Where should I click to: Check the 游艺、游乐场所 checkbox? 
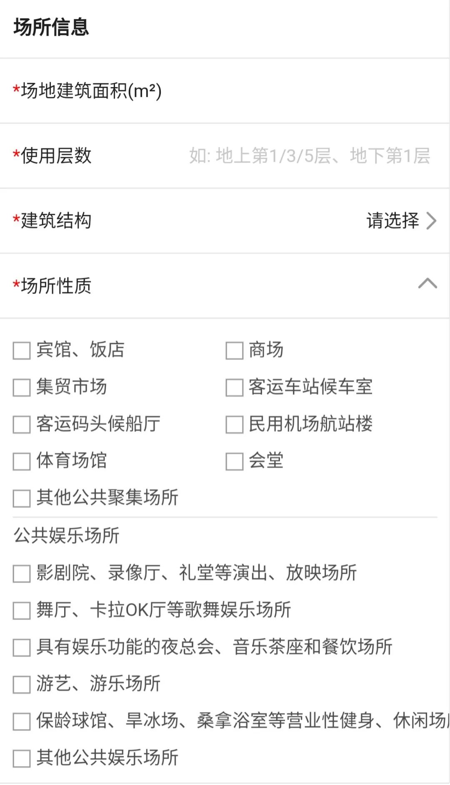click(x=22, y=685)
